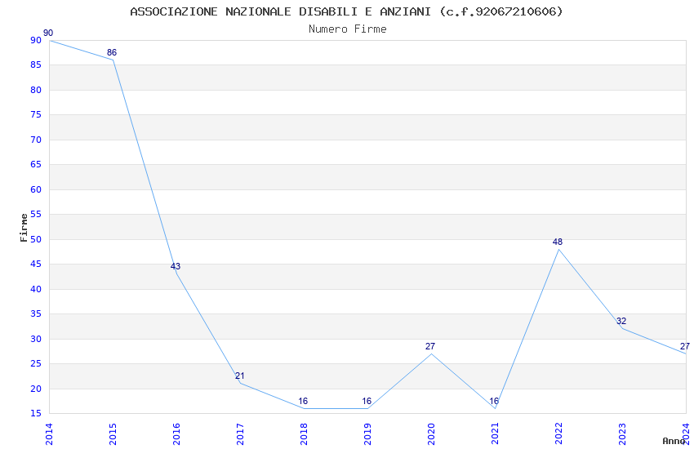The height and width of the screenshot is (449, 694).
Task: Click the 2017 x-axis year label
Action: pyautogui.click(x=240, y=433)
